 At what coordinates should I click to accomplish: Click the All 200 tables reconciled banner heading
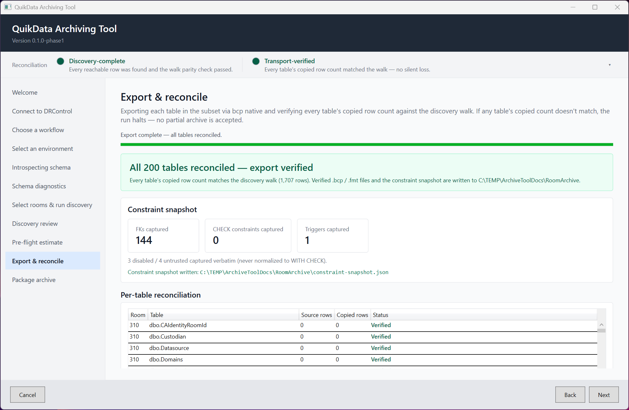[221, 167]
